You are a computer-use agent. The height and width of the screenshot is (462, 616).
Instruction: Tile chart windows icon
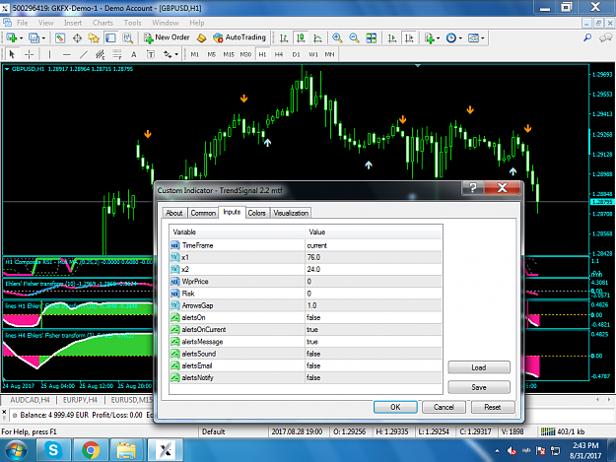click(x=371, y=38)
